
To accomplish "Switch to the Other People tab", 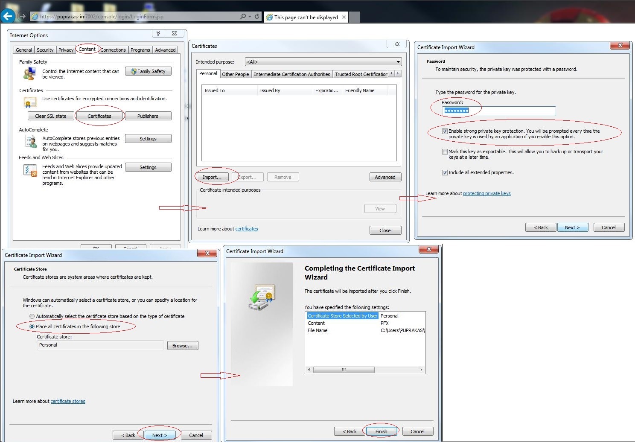I will point(236,74).
